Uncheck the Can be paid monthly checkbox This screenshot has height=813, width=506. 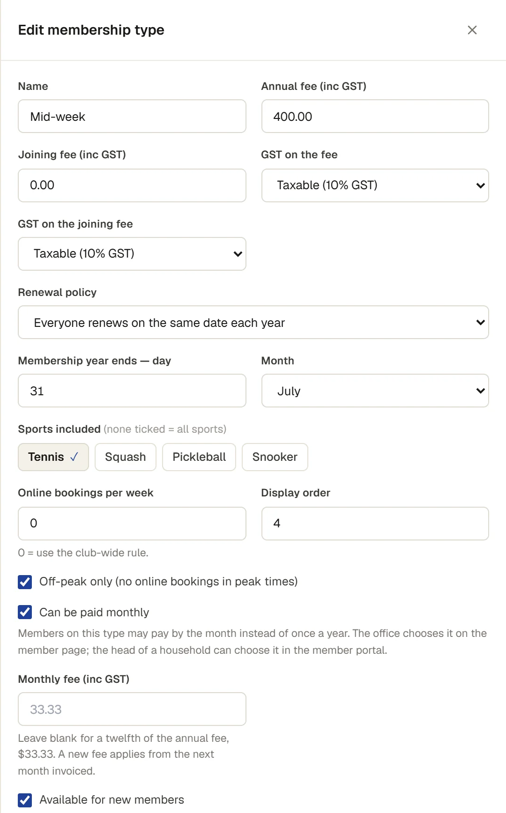[x=25, y=612]
